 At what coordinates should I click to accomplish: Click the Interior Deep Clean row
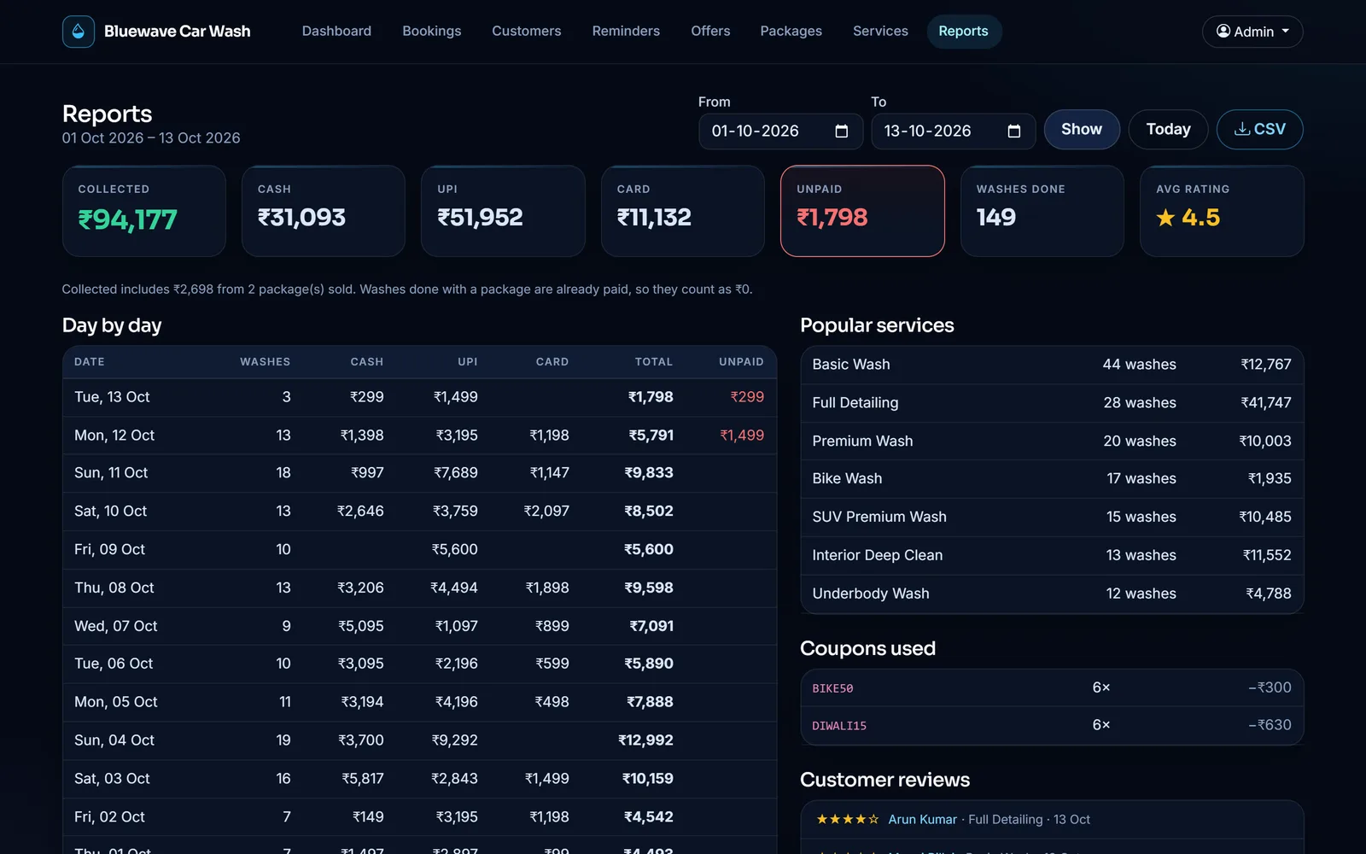(x=1052, y=555)
